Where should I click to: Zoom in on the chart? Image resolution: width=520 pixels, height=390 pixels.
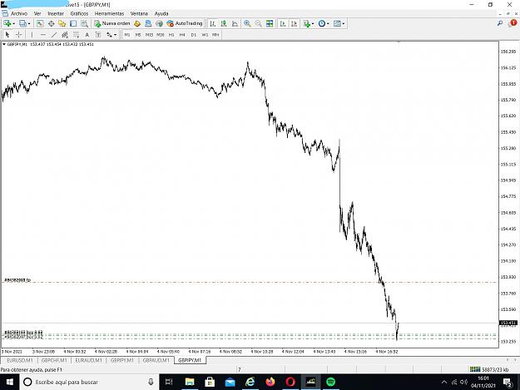point(247,23)
